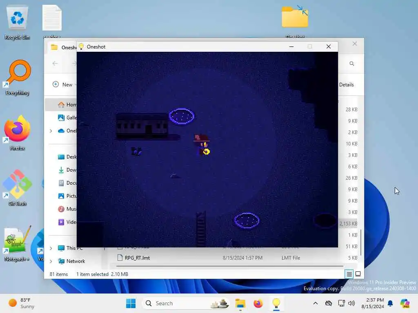Select the RPG_RT.lmt file row
Image resolution: width=418 pixels, height=313 pixels.
coord(237,258)
